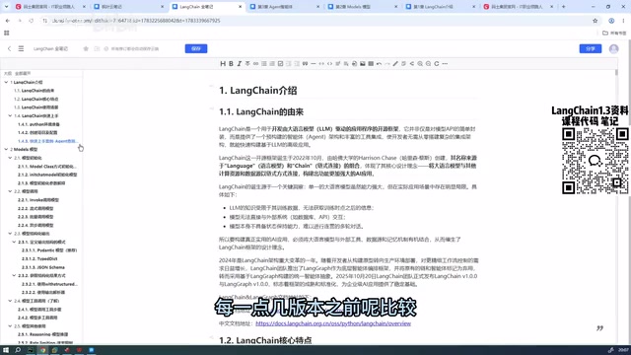Insert an image into the note
Image resolution: width=631 pixels, height=355 pixels.
363,63
